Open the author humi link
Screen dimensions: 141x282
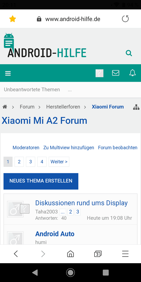[41, 242]
